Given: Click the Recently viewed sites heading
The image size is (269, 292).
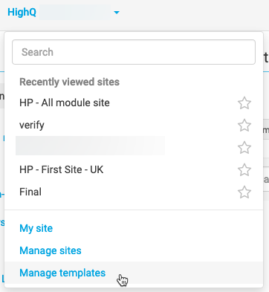Looking at the screenshot, I should (69, 82).
